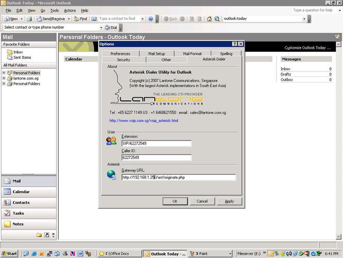Viewport: 343px width, 258px height.
Task: Click the Gateway globe icon
Action: pos(111,175)
